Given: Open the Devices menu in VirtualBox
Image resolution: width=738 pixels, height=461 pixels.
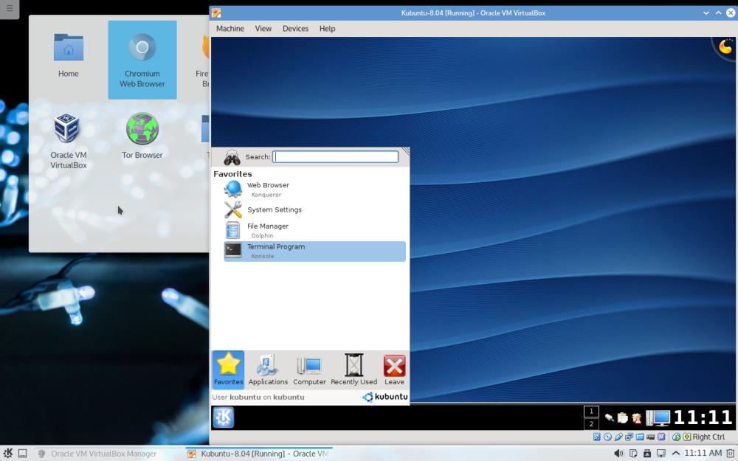Looking at the screenshot, I should [295, 29].
